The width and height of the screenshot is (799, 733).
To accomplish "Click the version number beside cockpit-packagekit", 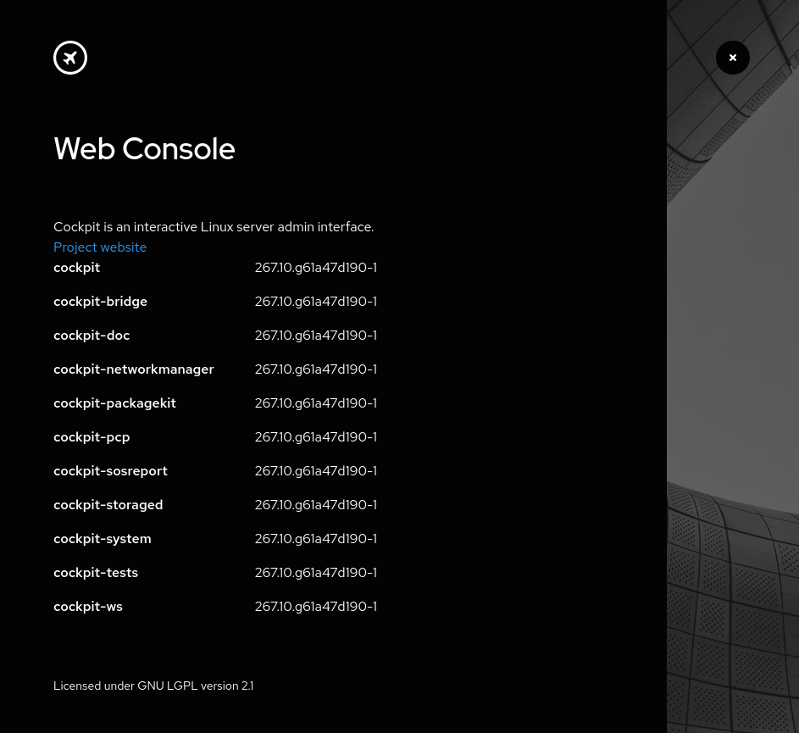I will (x=316, y=403).
